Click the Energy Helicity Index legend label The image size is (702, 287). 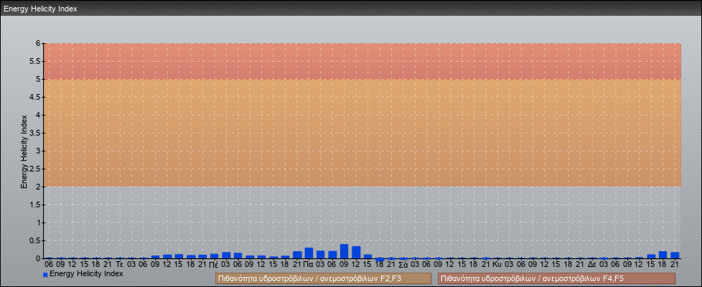pos(86,274)
